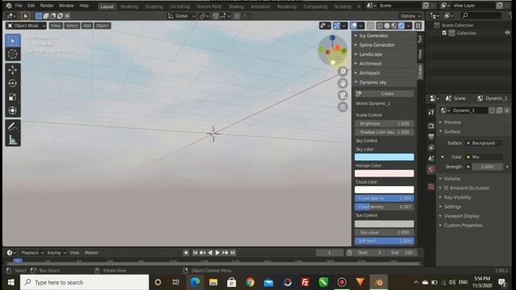Toggle camera view icon in viewport
Screen dimensions: 516x290
[343, 95]
